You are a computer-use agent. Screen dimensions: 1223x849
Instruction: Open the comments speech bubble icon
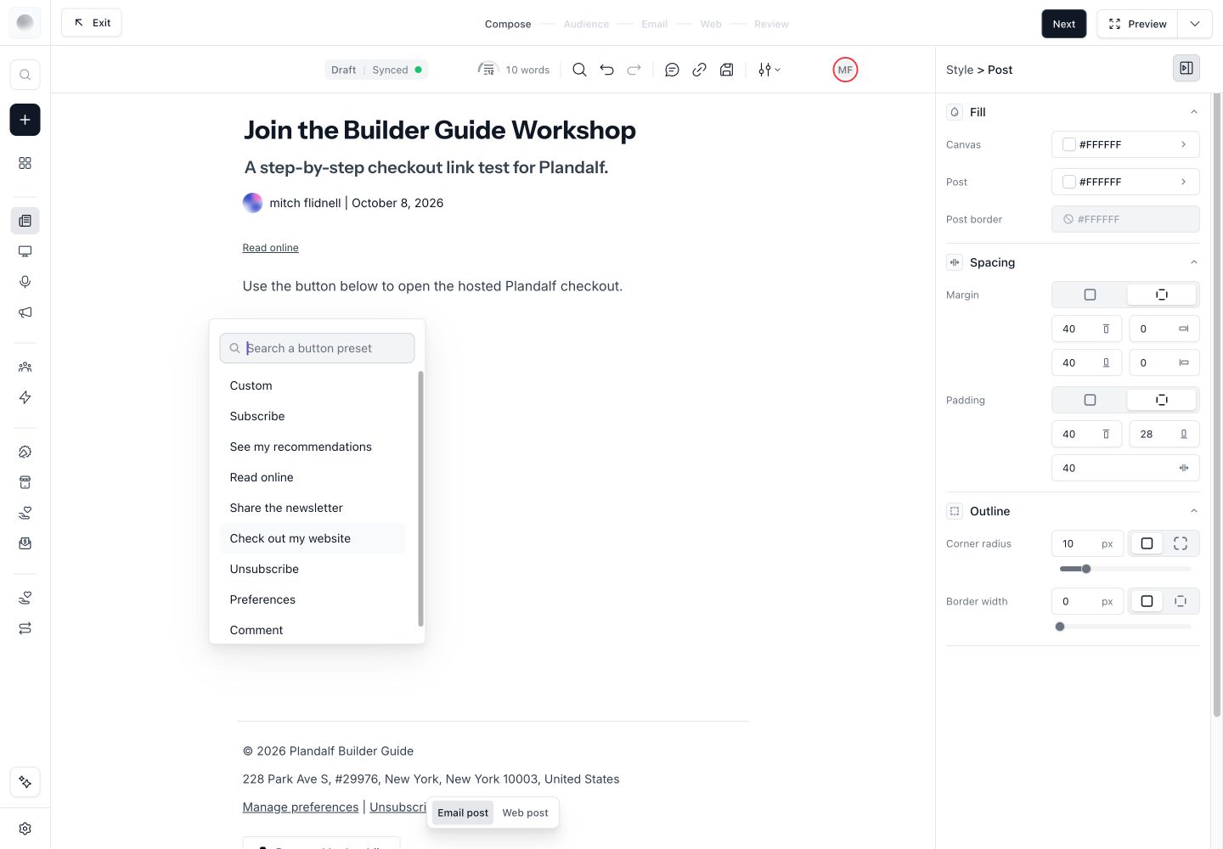coord(672,70)
